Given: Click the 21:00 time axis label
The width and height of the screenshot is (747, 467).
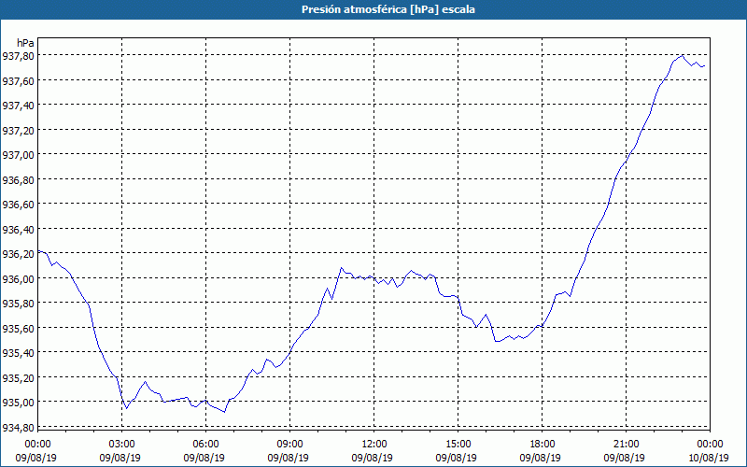Looking at the screenshot, I should pyautogui.click(x=626, y=445).
